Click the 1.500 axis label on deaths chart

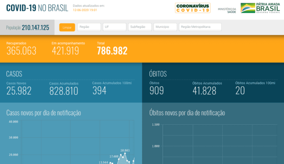pyautogui.click(x=156, y=125)
